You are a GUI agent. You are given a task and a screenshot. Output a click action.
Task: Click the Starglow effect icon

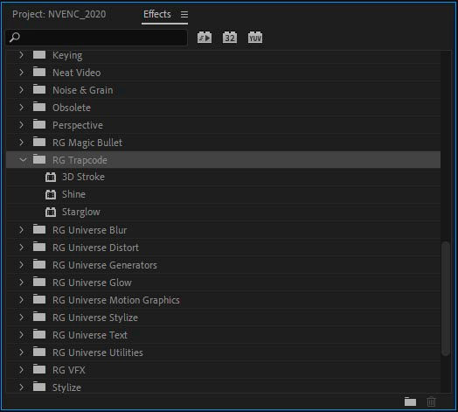tap(51, 212)
